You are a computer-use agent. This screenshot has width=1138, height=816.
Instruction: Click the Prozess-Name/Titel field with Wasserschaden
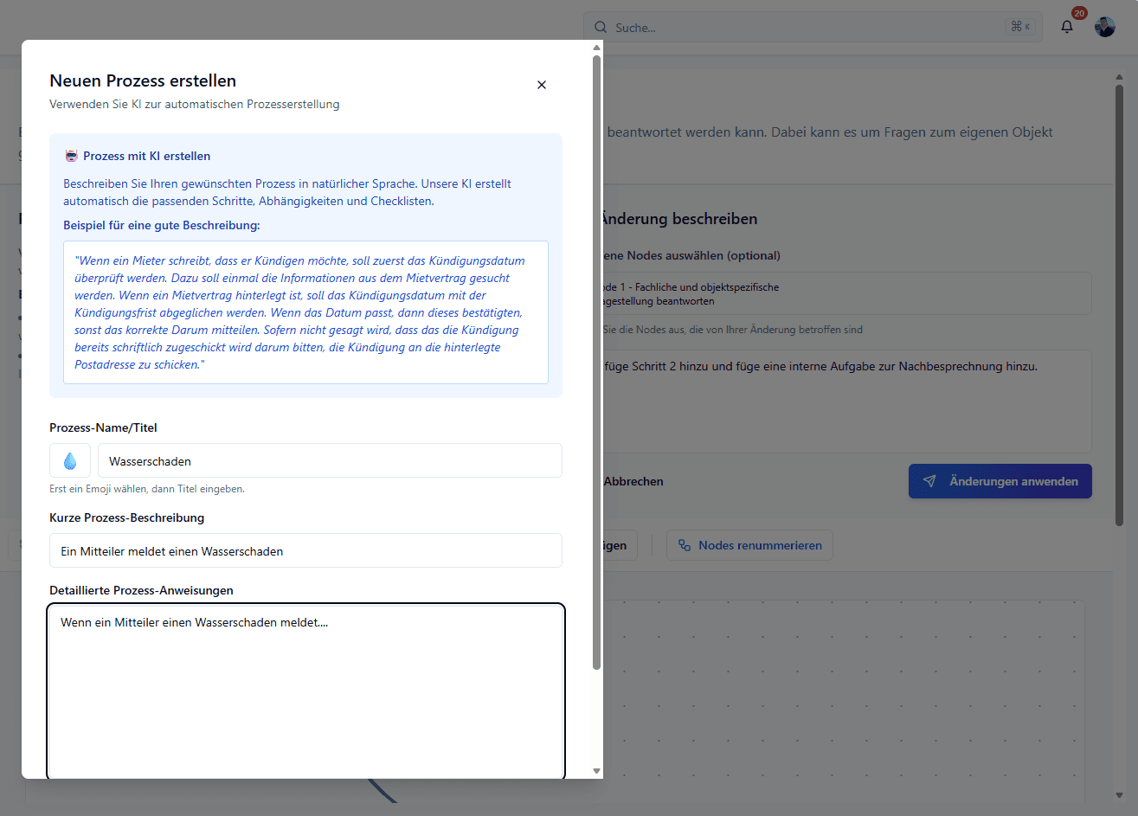tap(330, 461)
